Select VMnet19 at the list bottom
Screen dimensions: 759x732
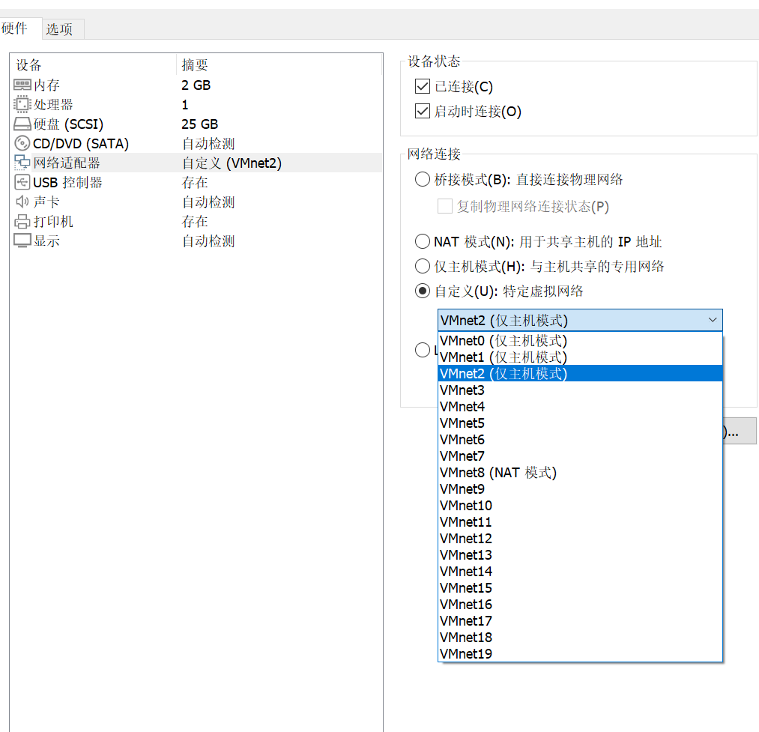coord(580,653)
